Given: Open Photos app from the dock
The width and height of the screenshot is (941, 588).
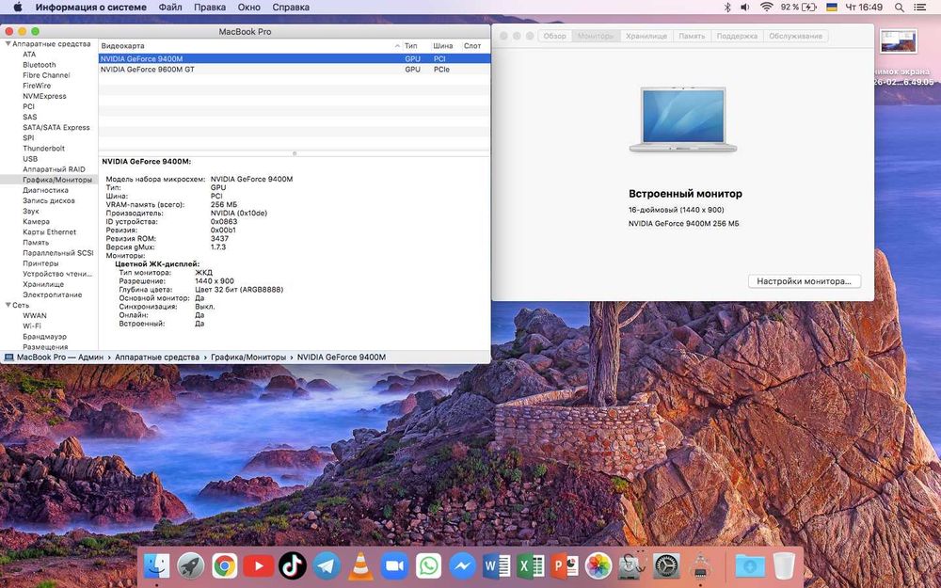Looking at the screenshot, I should [598, 565].
